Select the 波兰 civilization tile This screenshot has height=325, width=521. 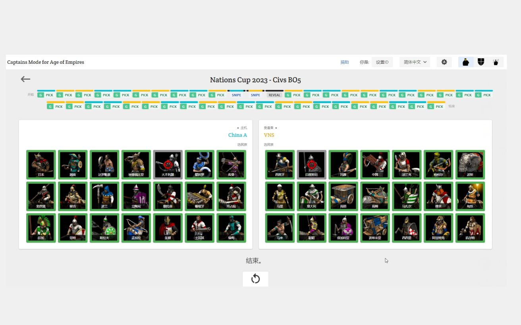(104, 196)
